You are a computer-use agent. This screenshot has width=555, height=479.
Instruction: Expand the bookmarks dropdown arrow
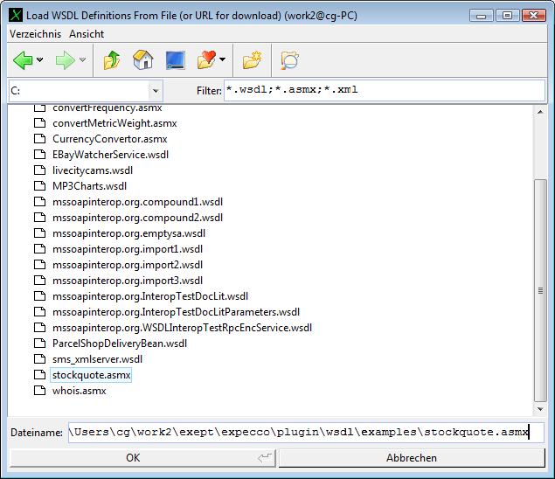223,60
